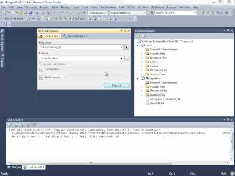Open the Look in dropdown arrow
This screenshot has height=176, width=235.
pyautogui.click(x=121, y=58)
